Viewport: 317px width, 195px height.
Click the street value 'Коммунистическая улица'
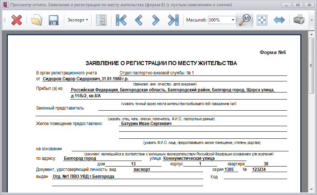pyautogui.click(x=189, y=158)
